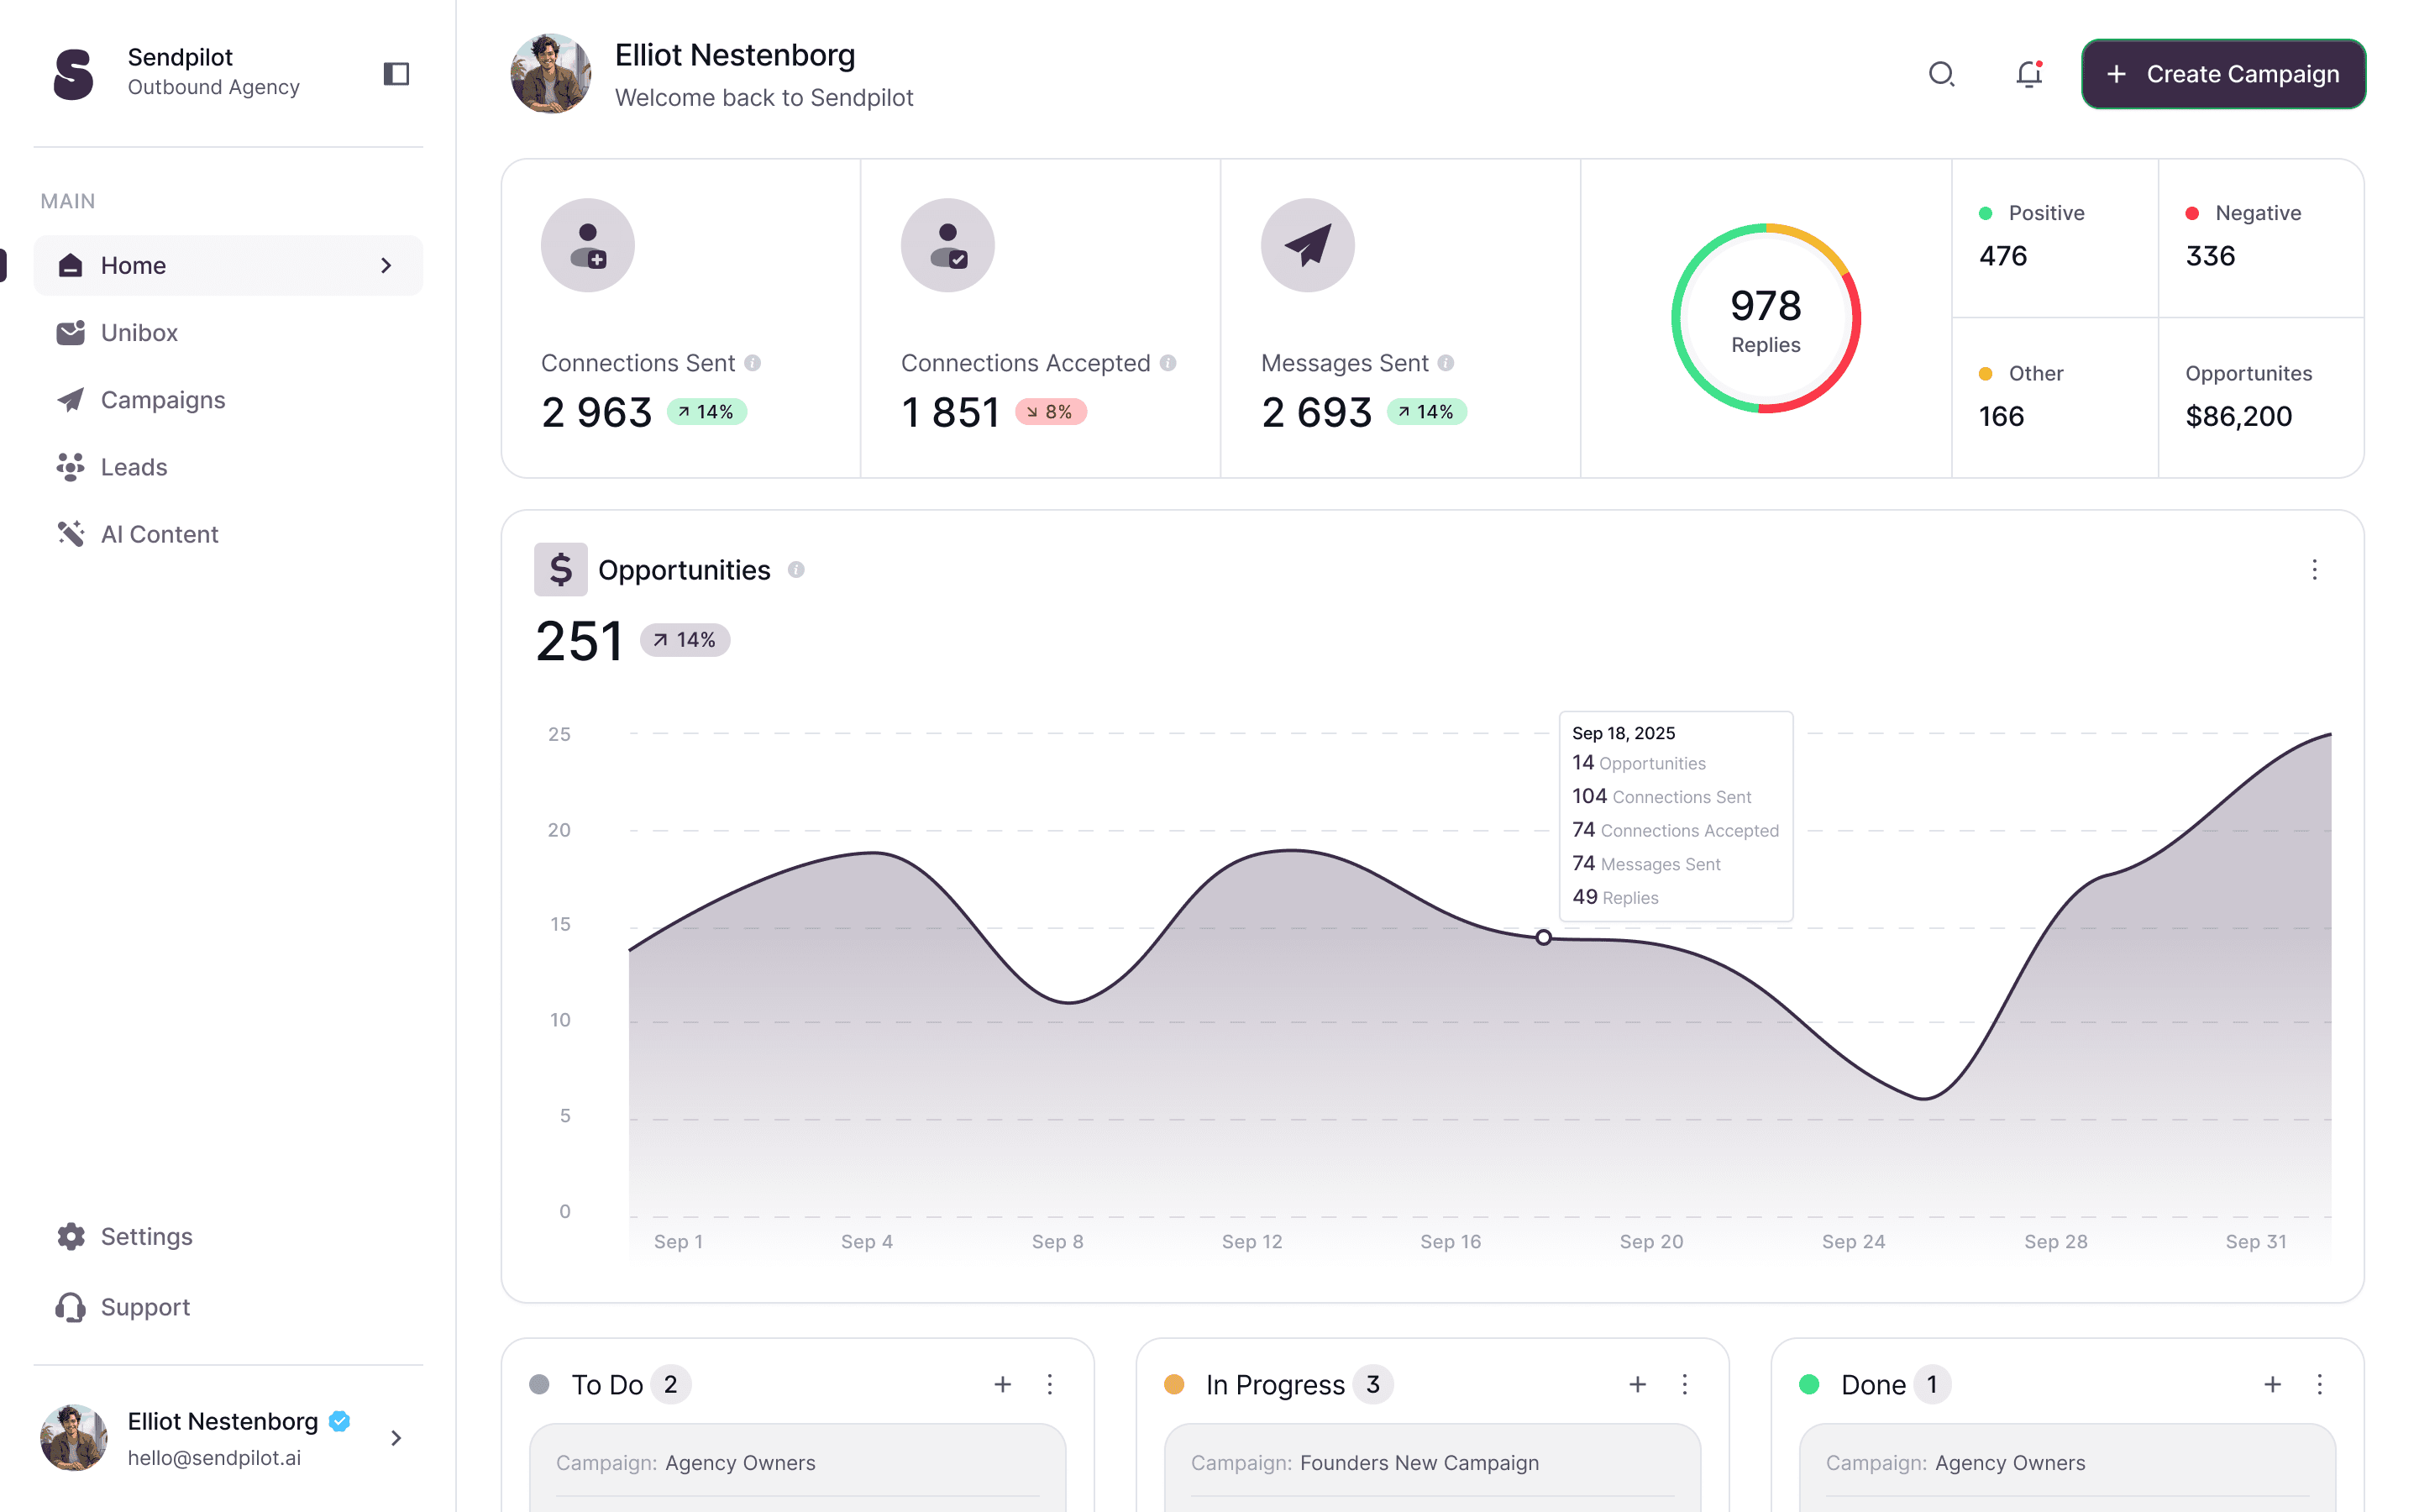Image resolution: width=2419 pixels, height=1512 pixels.
Task: Expand the Elliot Nestenborg account chevron
Action: (396, 1438)
